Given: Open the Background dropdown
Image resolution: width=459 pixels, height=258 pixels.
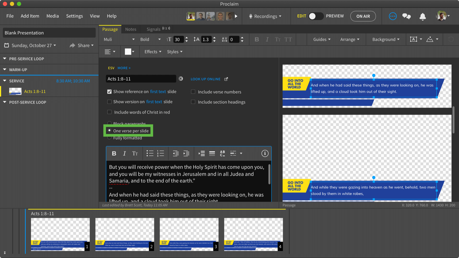Looking at the screenshot, I should [386, 39].
